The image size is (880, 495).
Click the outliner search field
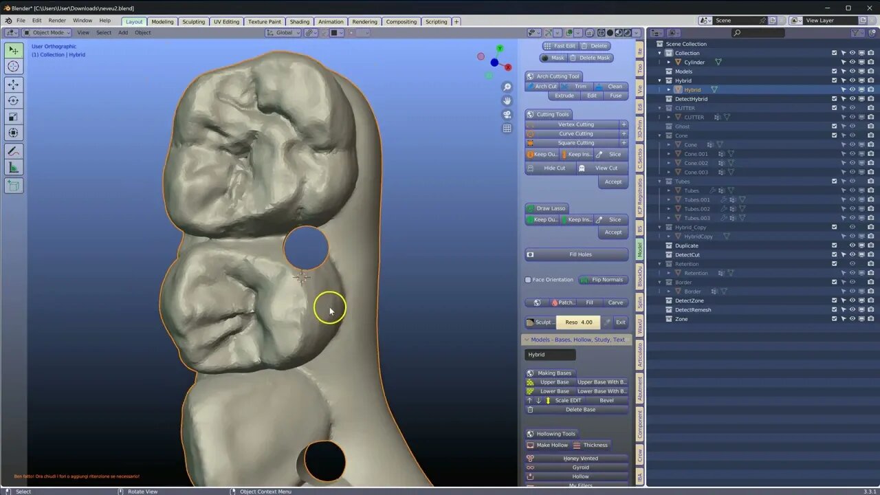point(758,32)
